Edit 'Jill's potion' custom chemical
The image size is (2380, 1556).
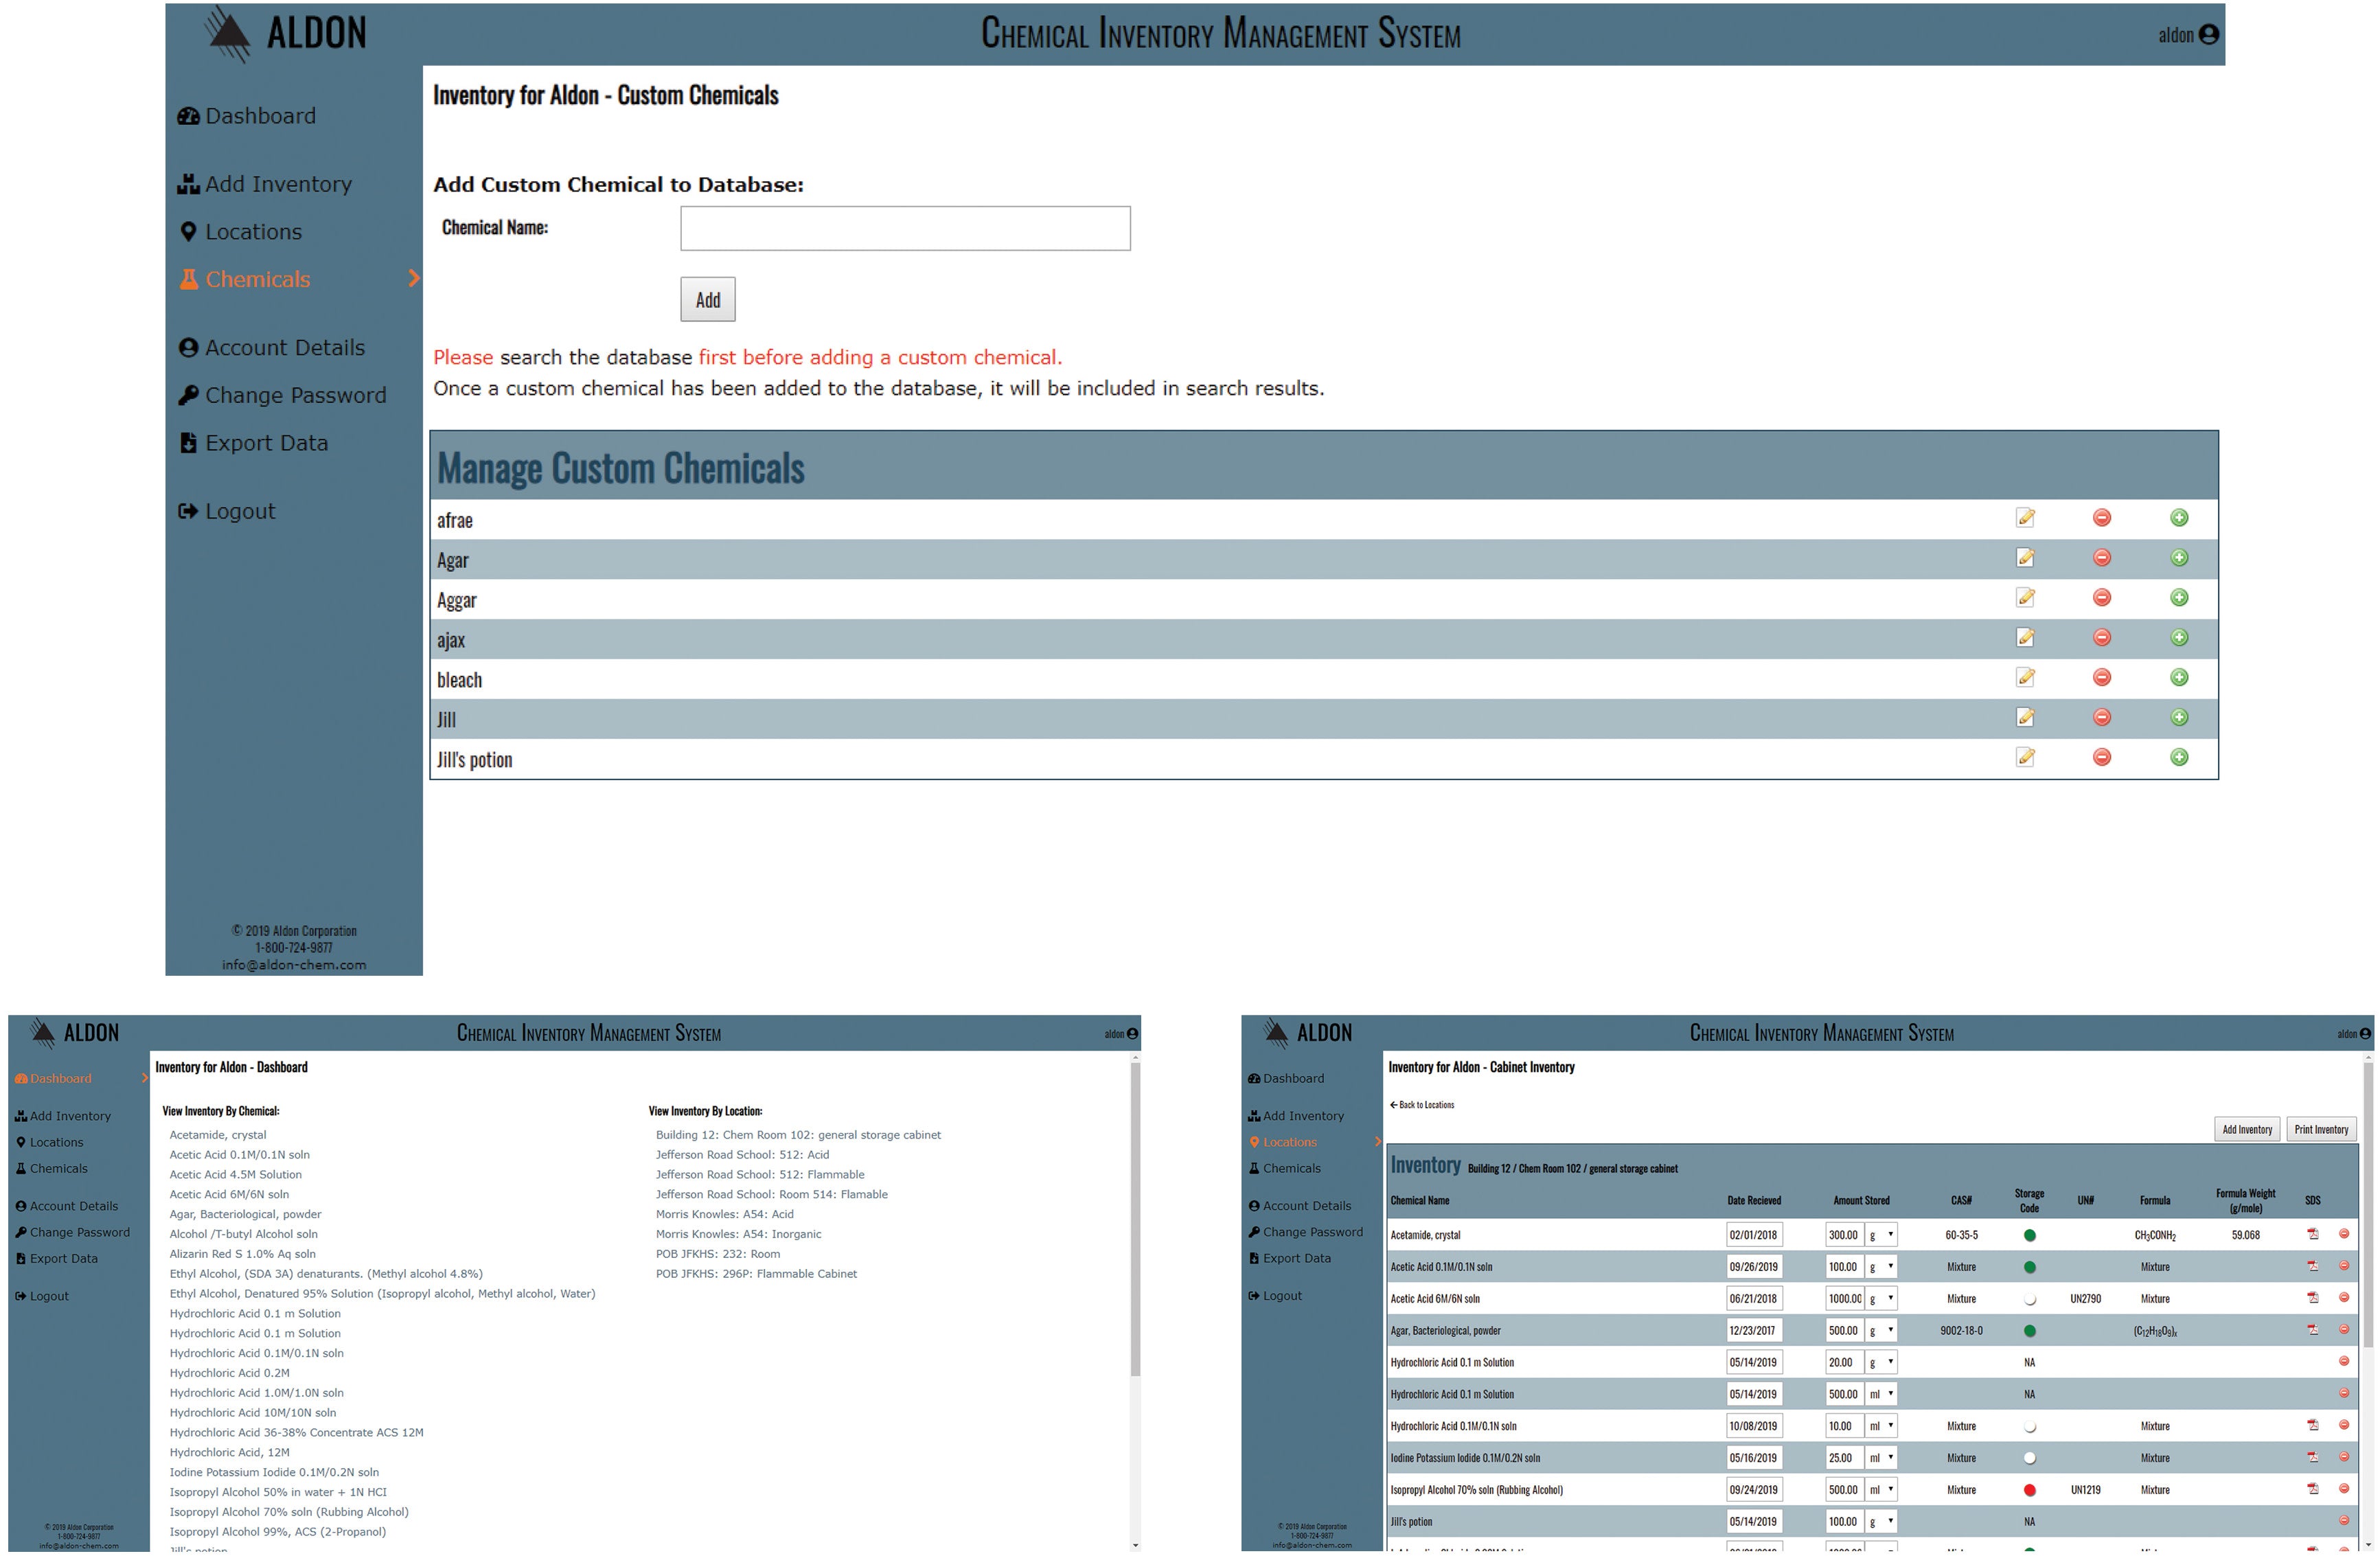tap(2025, 758)
